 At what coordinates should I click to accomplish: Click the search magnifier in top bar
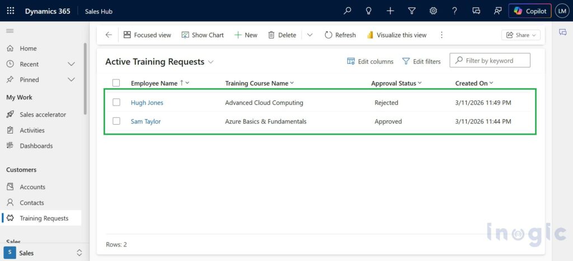[347, 11]
